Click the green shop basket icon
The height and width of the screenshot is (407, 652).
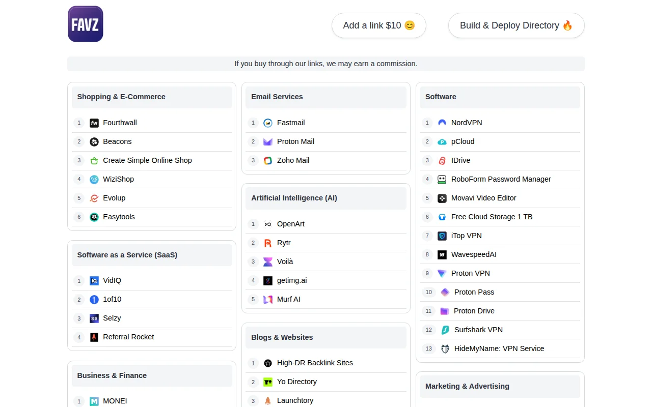click(x=94, y=160)
